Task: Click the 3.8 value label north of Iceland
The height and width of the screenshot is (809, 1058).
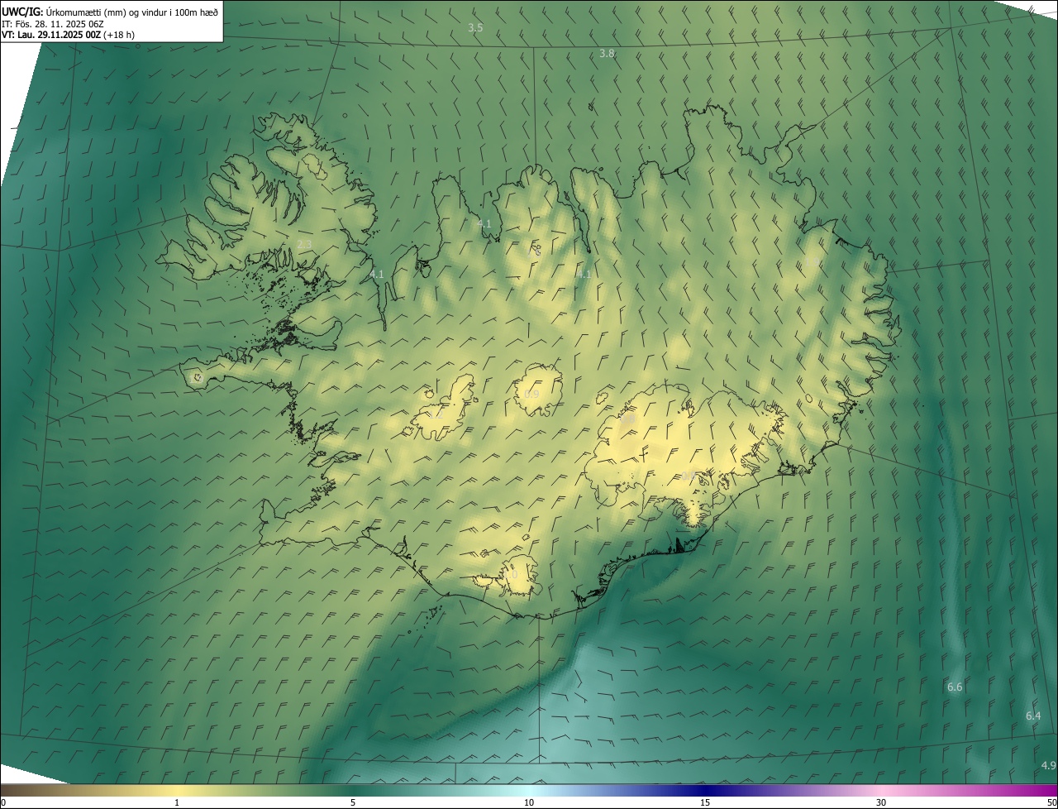Action: pyautogui.click(x=607, y=54)
